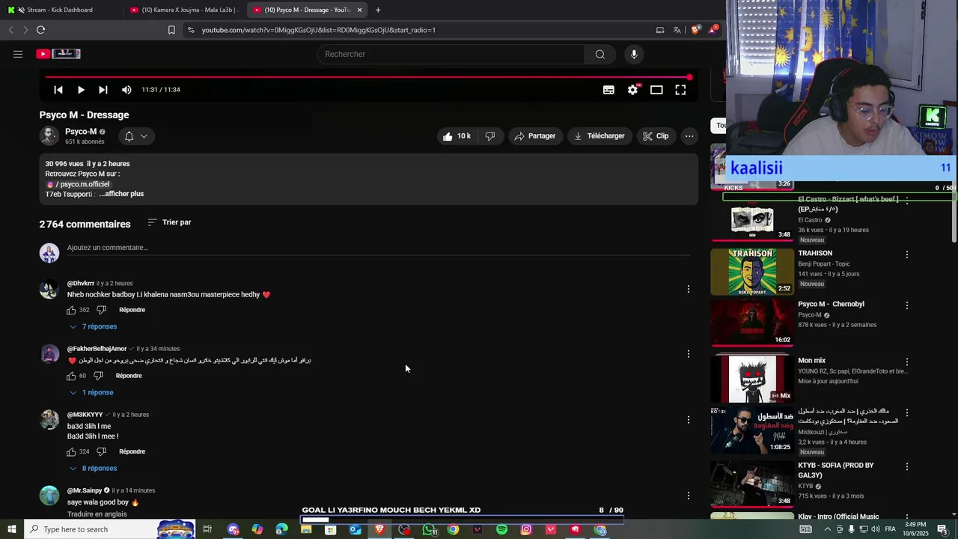
Task: Expand the 8 réponses thread
Action: (x=94, y=468)
